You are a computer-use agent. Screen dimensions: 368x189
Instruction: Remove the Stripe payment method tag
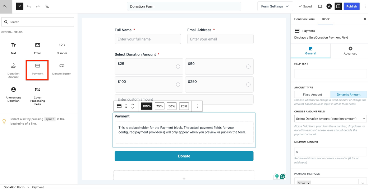(308, 183)
